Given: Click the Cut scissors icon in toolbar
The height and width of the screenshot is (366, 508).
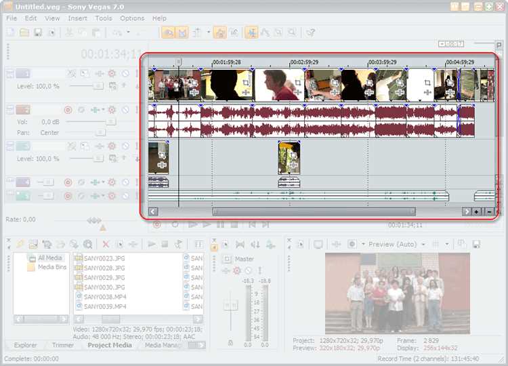Looking at the screenshot, I should click(69, 33).
